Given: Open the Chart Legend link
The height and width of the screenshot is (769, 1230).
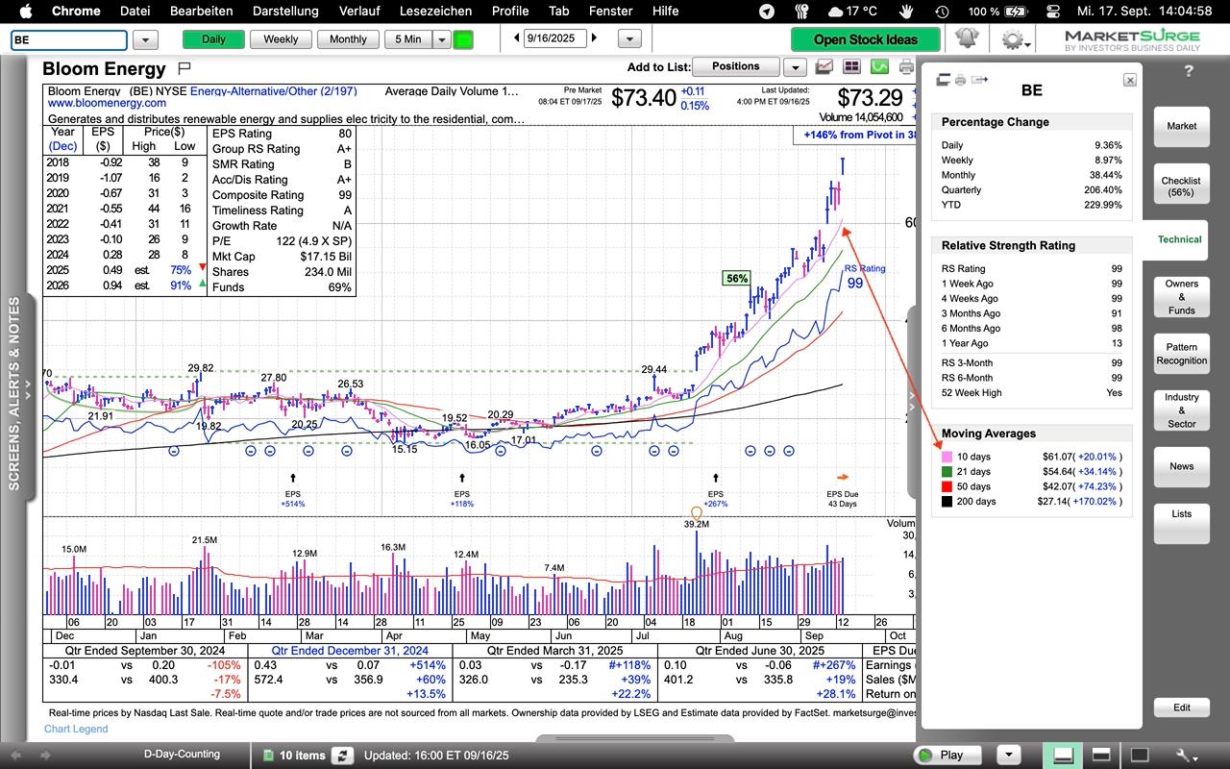Looking at the screenshot, I should [76, 729].
